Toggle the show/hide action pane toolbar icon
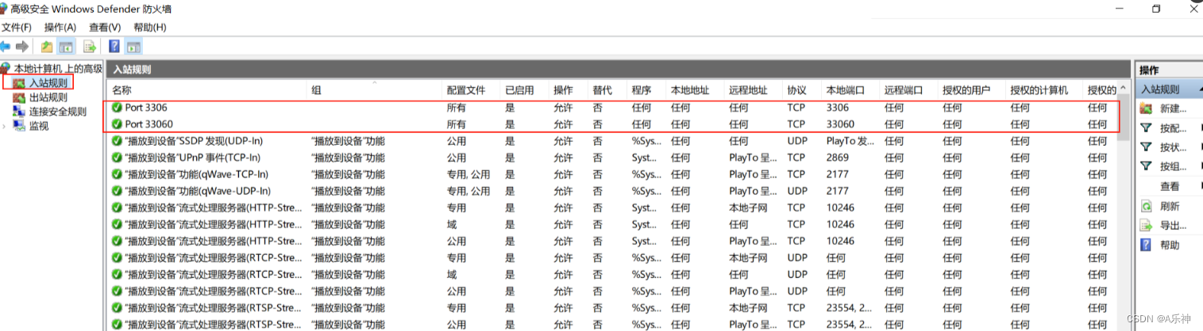 tap(133, 47)
